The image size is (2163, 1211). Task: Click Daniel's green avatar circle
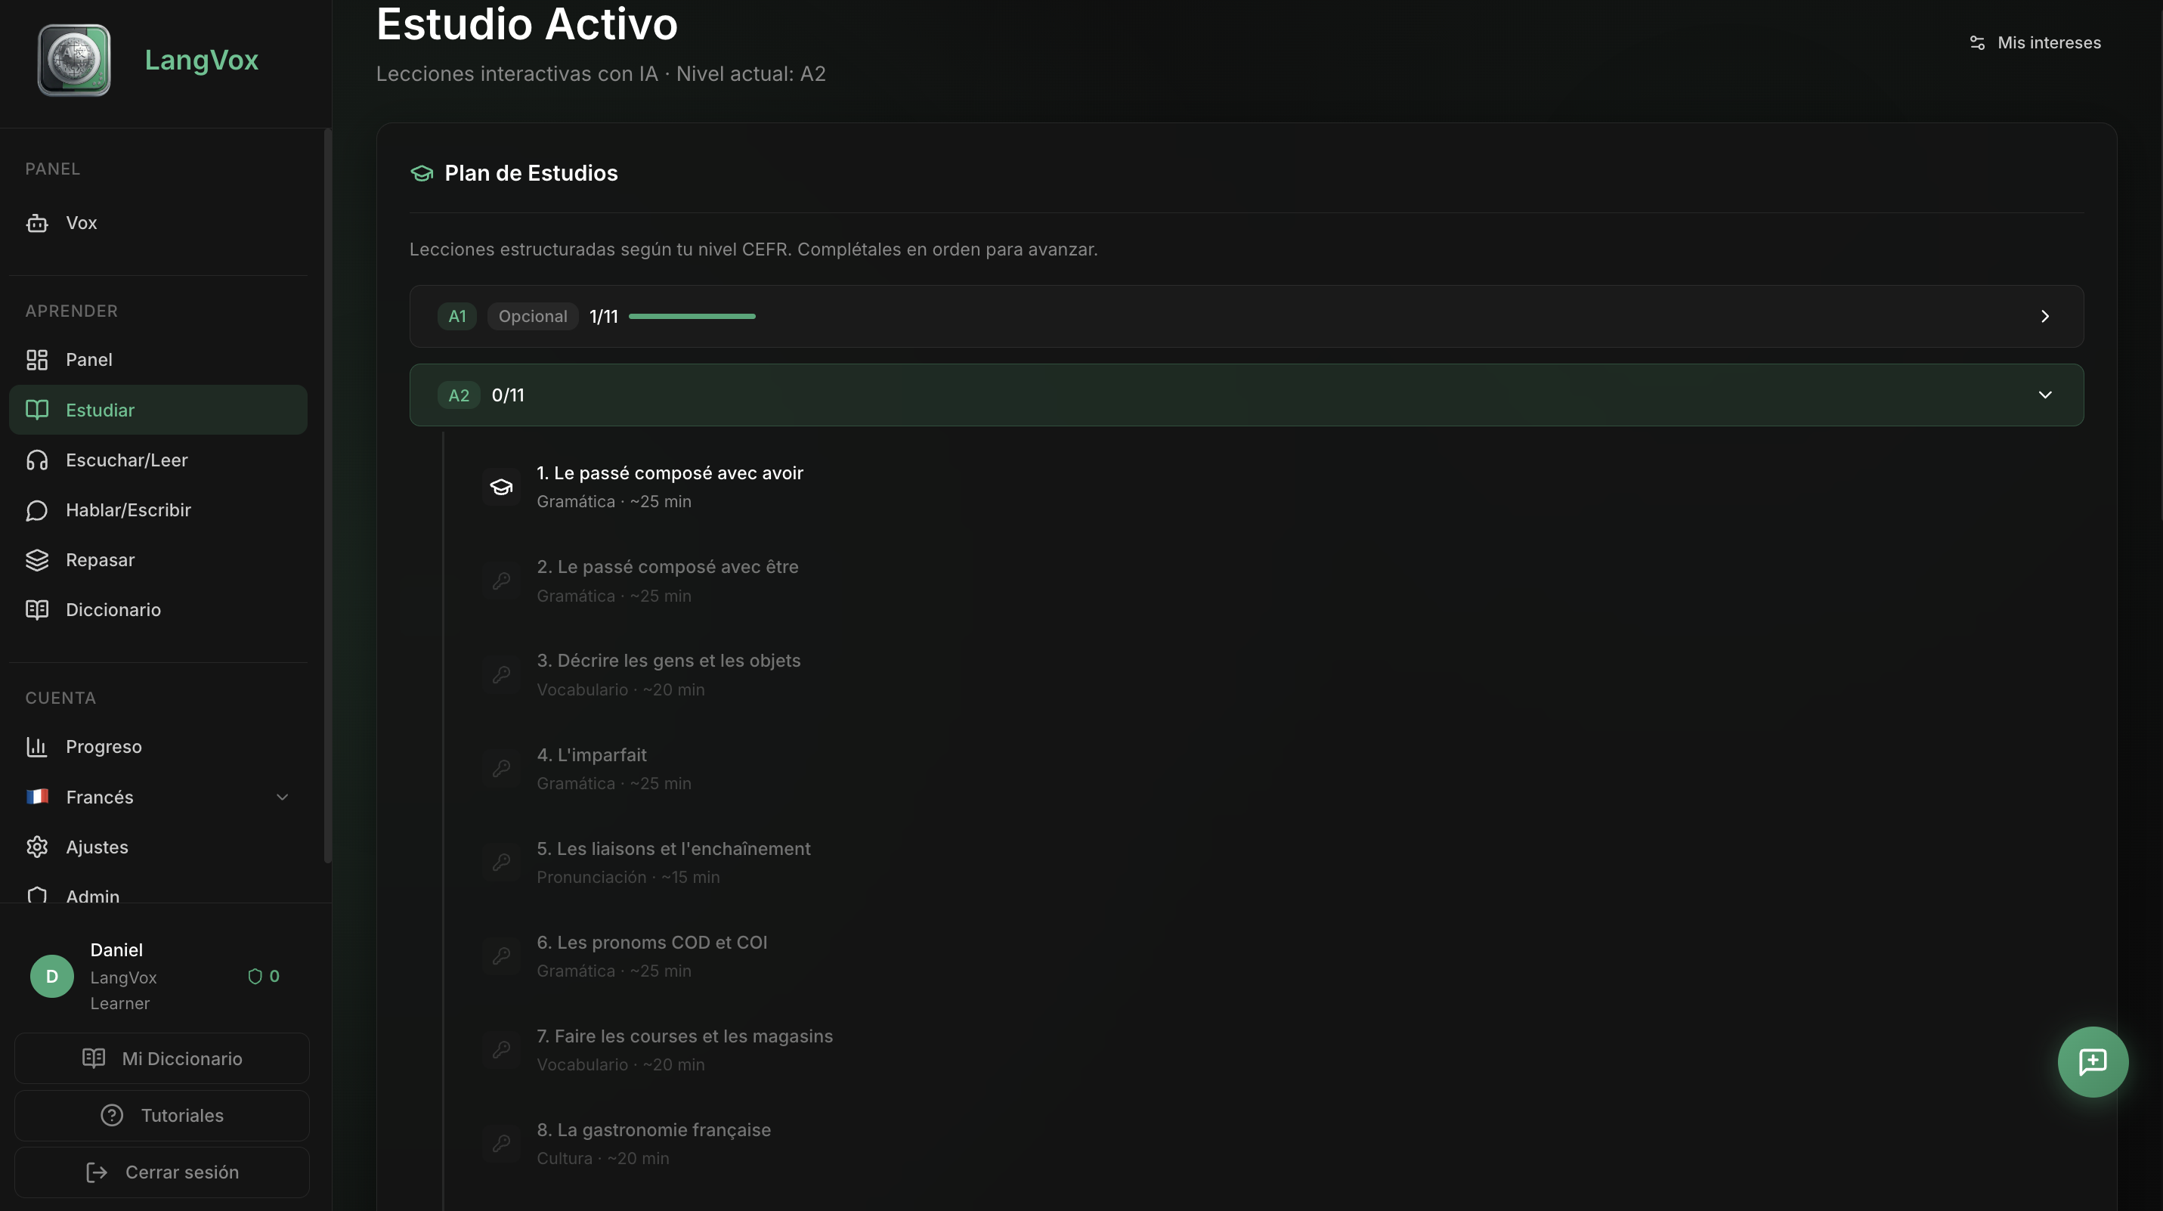pyautogui.click(x=52, y=976)
